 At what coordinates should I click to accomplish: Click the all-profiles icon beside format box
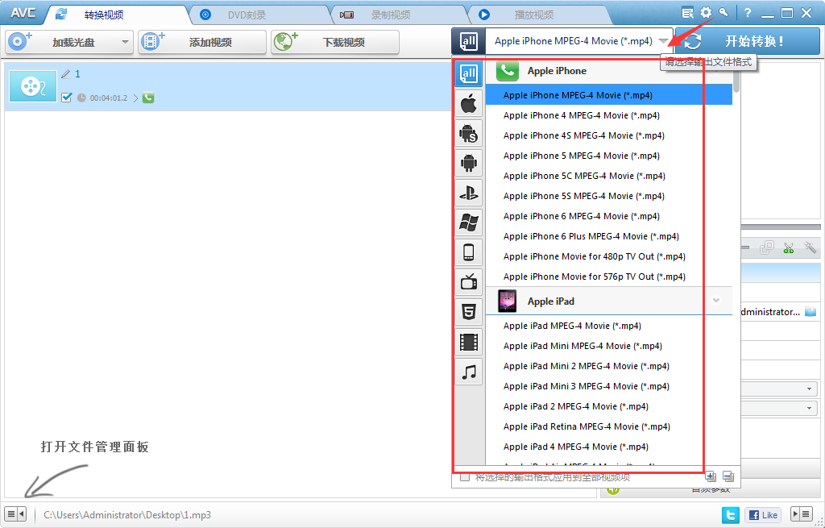(x=468, y=41)
